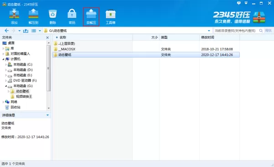Click the date 2020-12-17 14:41:26 in list
Screen dimensions: 274x167
point(217,55)
